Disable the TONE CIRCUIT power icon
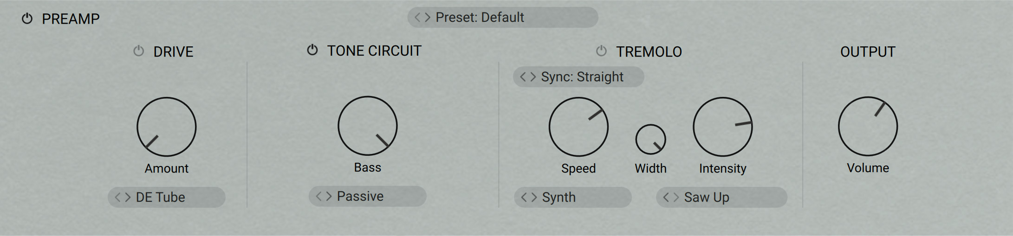1013x236 pixels. 312,50
